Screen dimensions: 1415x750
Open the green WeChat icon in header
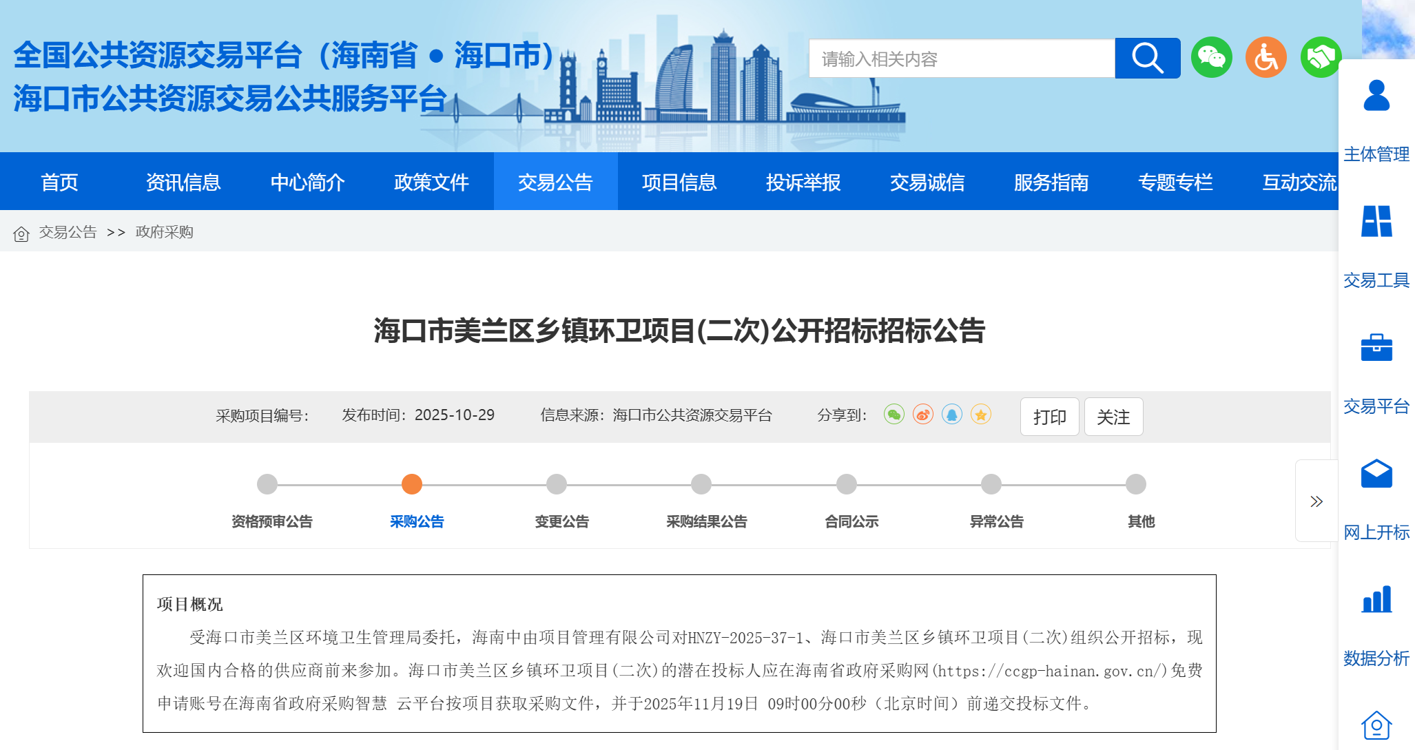(x=1211, y=58)
